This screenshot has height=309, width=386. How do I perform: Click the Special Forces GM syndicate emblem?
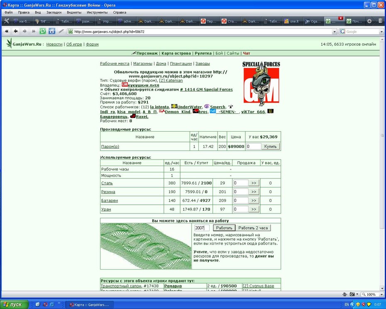(x=261, y=83)
